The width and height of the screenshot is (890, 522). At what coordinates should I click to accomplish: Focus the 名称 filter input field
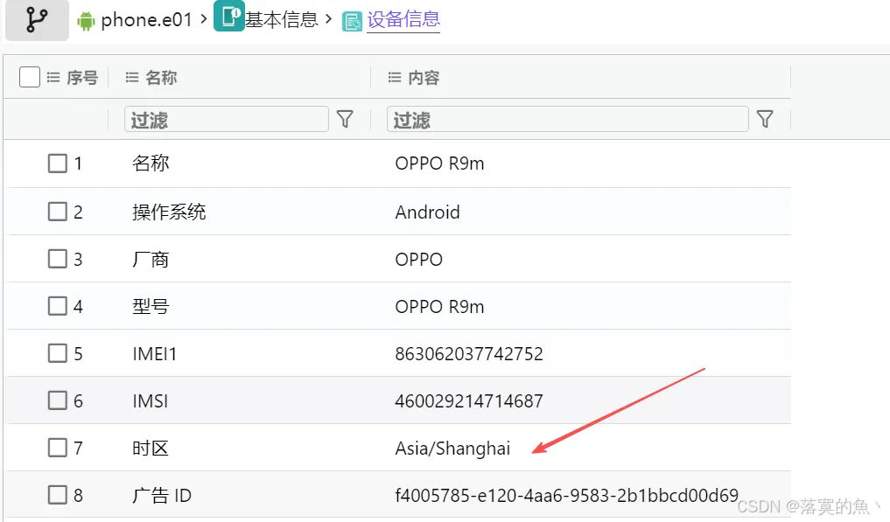pos(227,119)
